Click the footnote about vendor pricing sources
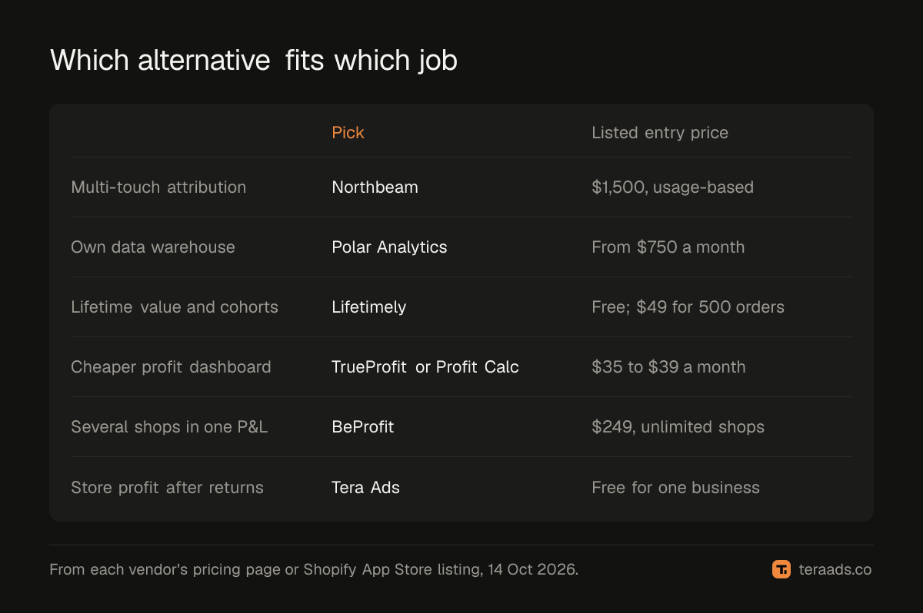This screenshot has width=923, height=613. (314, 569)
